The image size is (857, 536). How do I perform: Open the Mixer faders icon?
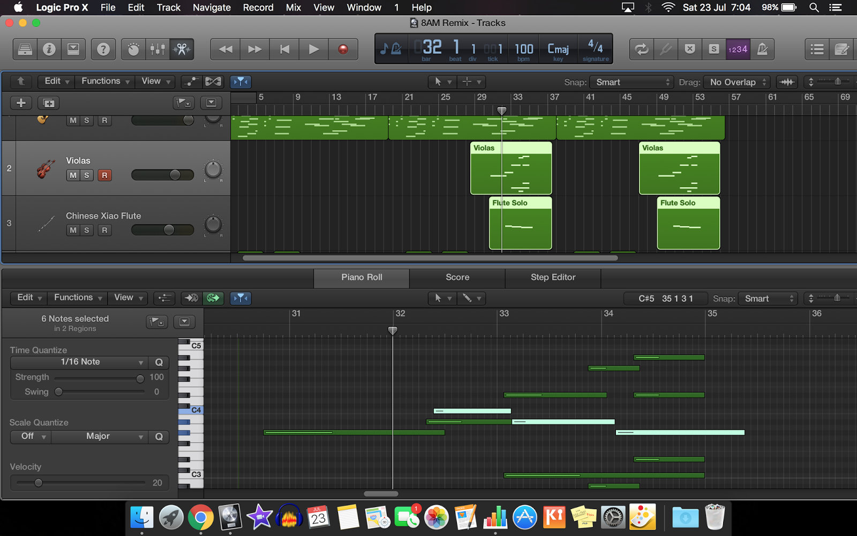[x=157, y=49]
